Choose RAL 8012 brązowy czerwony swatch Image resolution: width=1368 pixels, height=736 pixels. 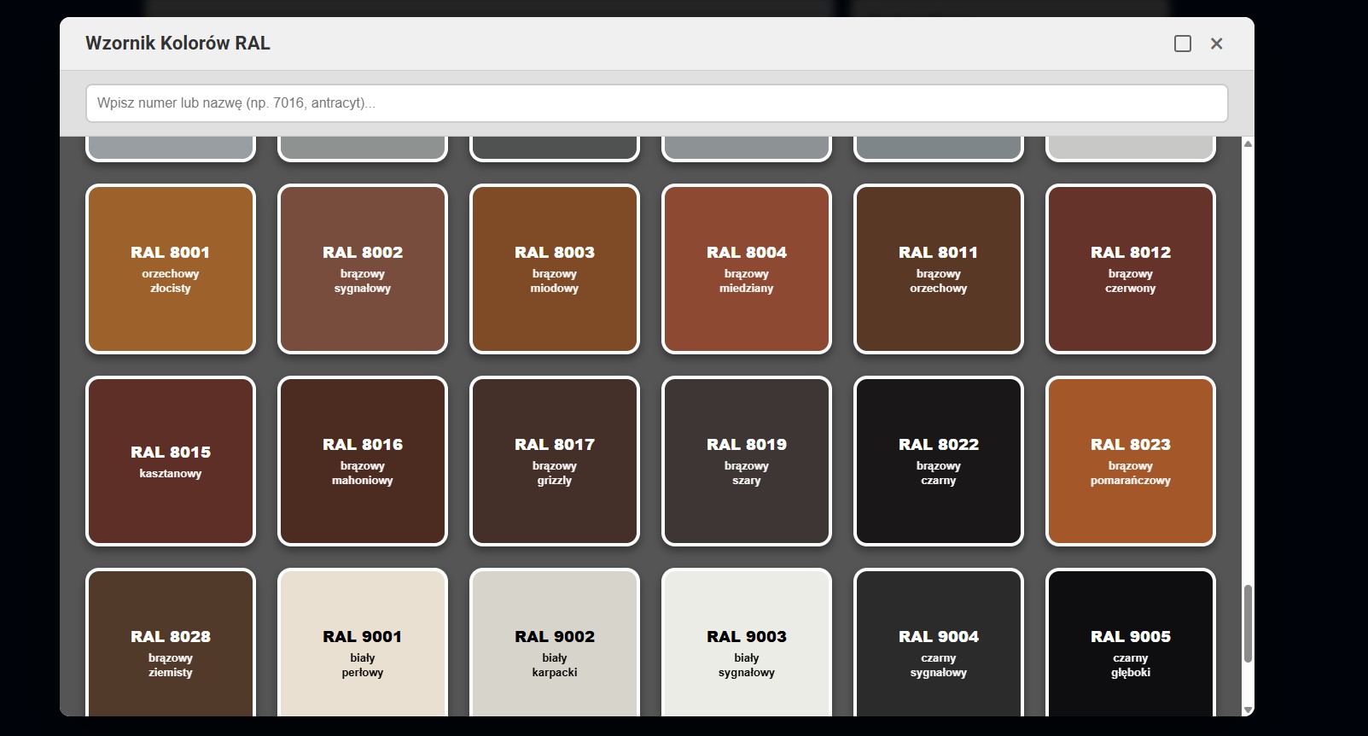[x=1131, y=269]
